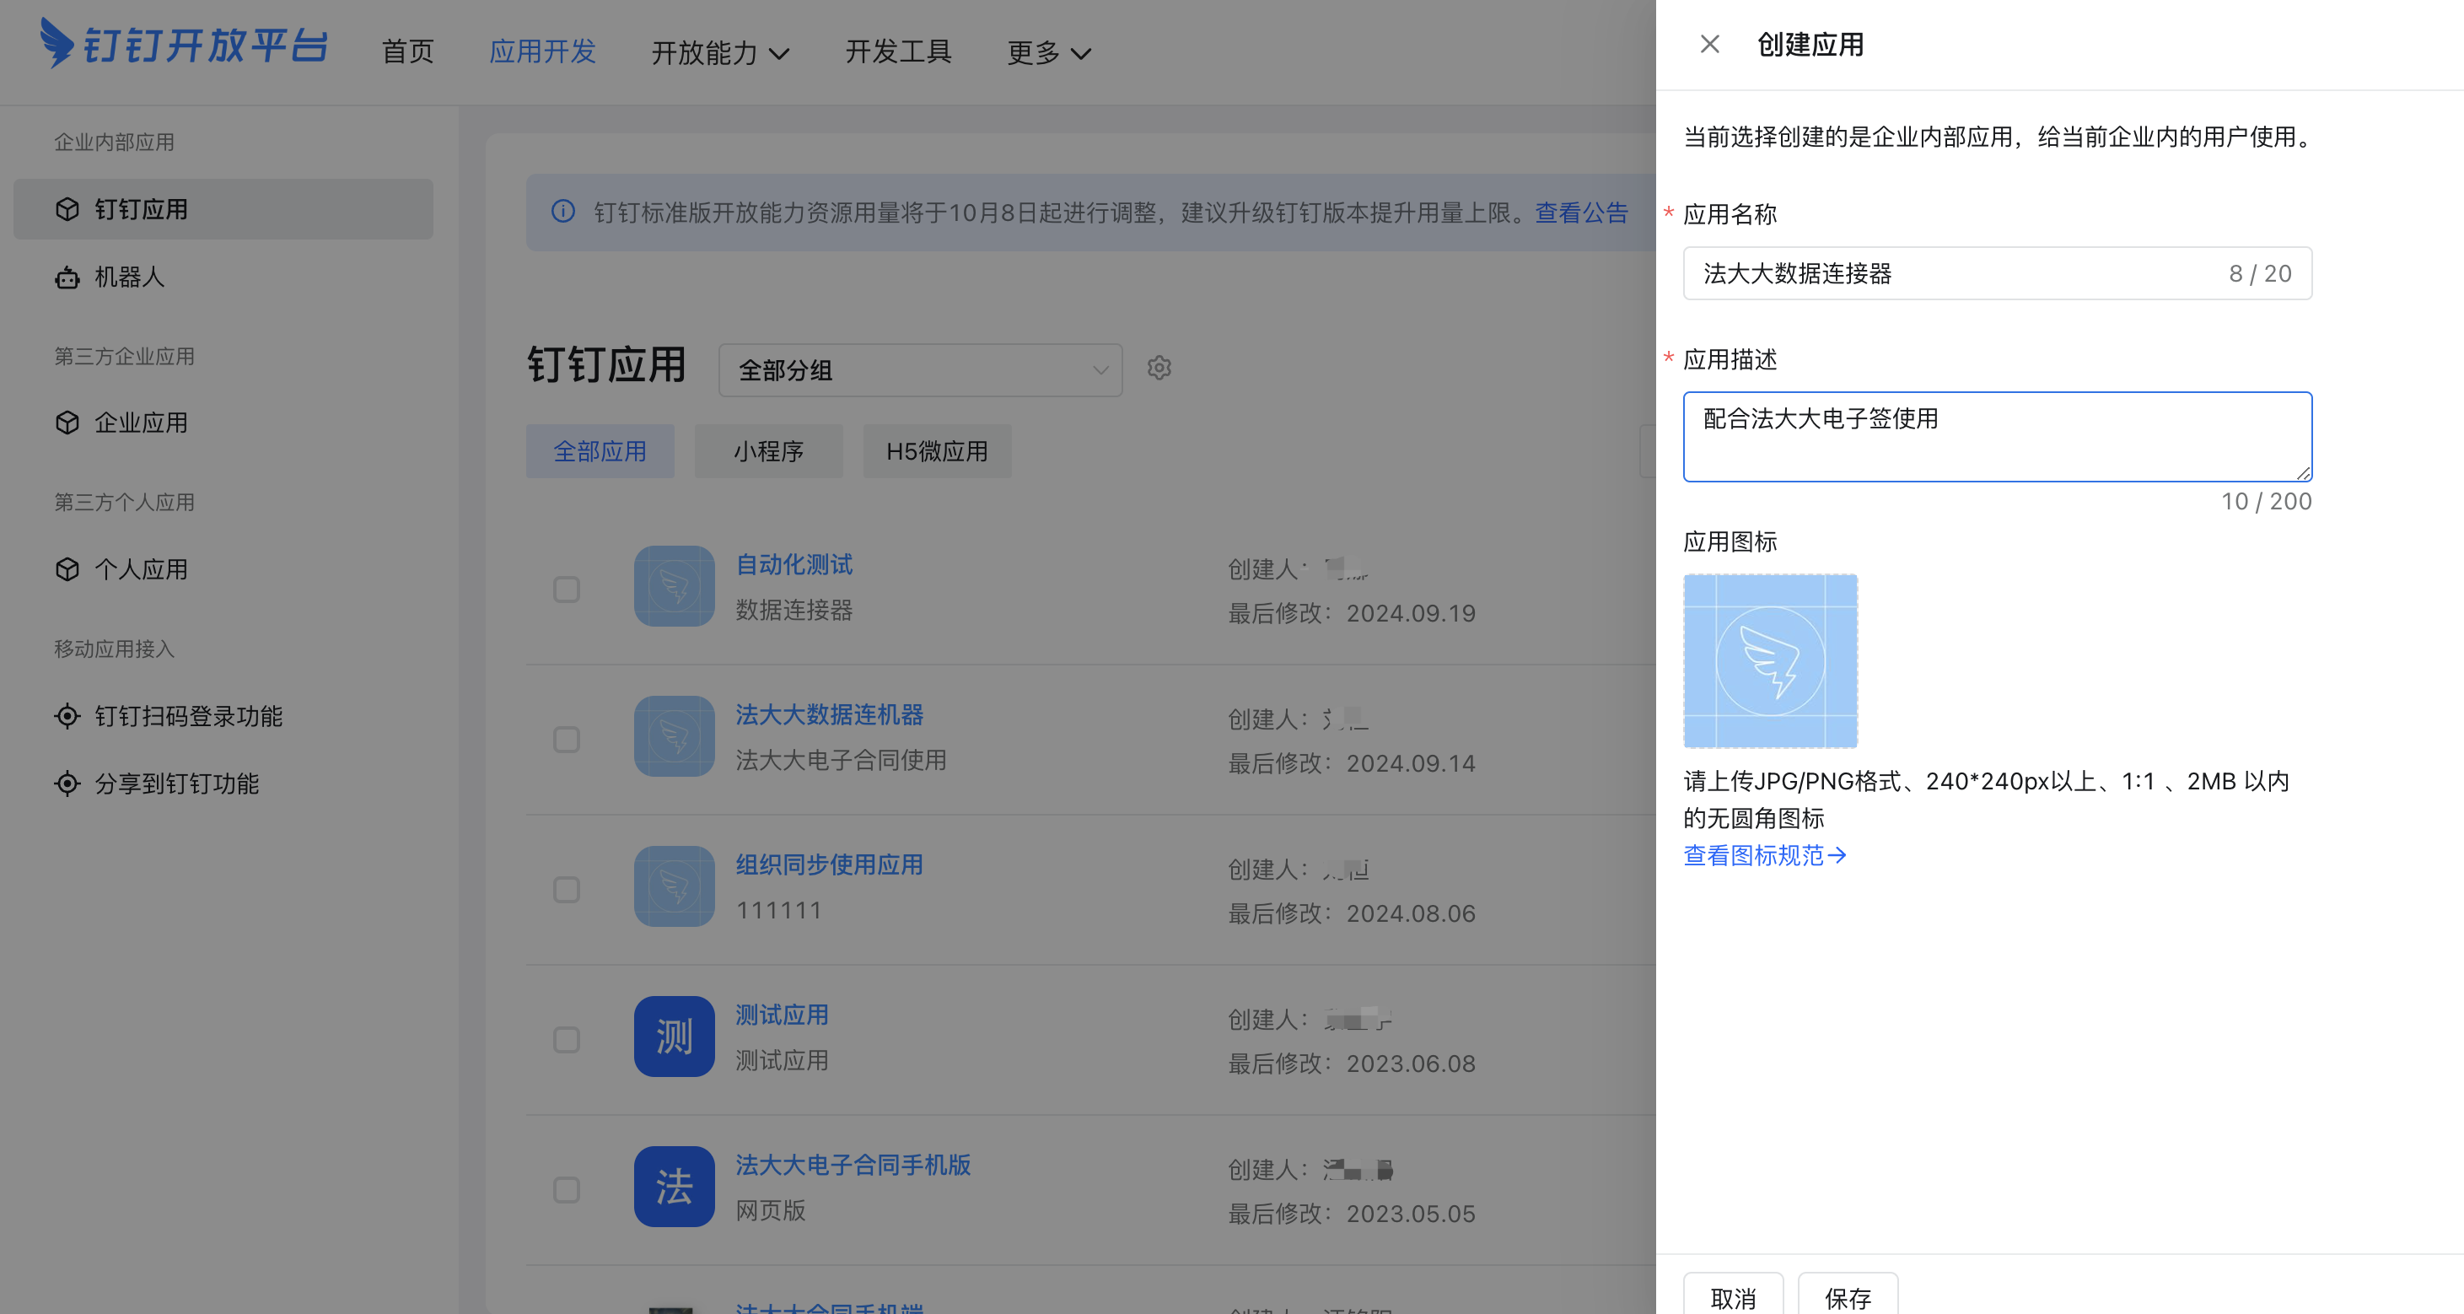Image resolution: width=2464 pixels, height=1314 pixels.
Task: Open 开发工具 in top navigation
Action: tap(898, 51)
